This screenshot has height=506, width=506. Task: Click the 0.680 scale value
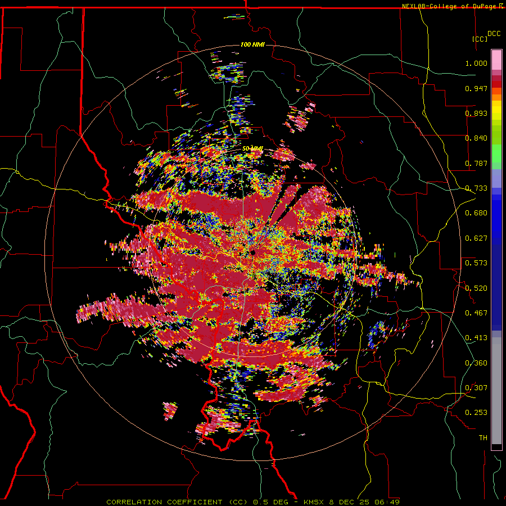tap(476, 213)
